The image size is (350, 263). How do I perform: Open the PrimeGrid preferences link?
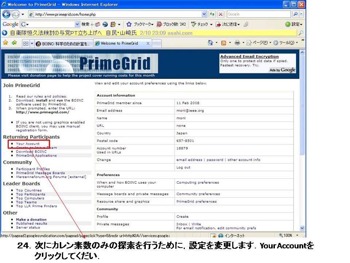(x=197, y=201)
